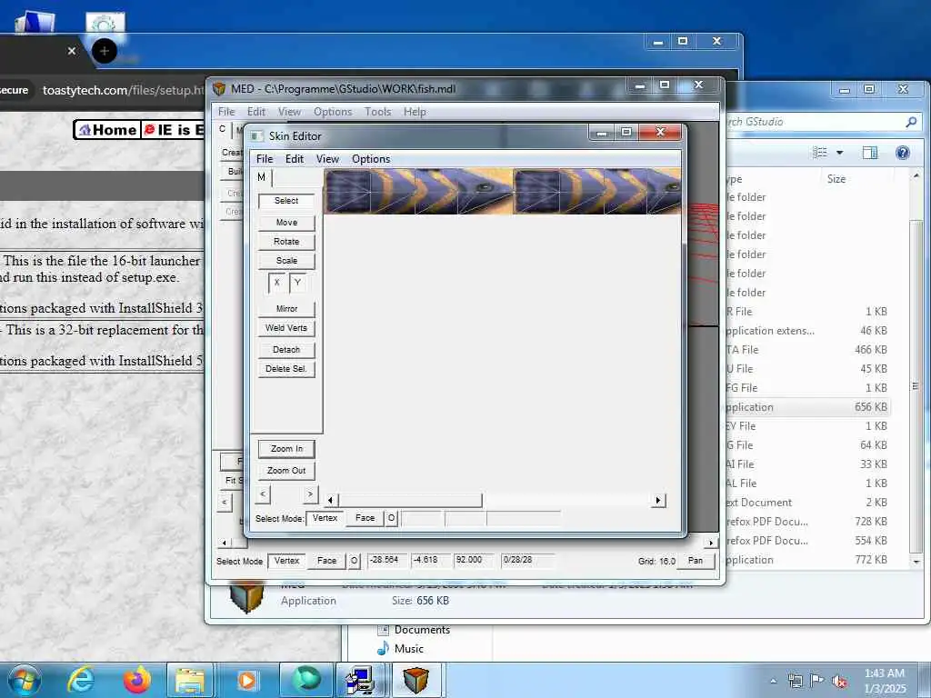The height and width of the screenshot is (698, 931).
Task: Open File Explorer from taskbar
Action: click(189, 680)
